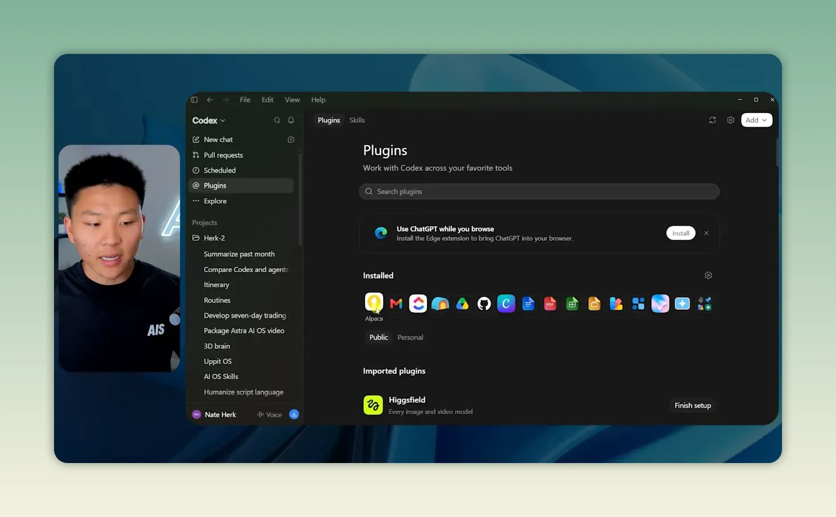This screenshot has height=517, width=836.
Task: Open the green spreadsheet plugin icon
Action: pyautogui.click(x=572, y=304)
